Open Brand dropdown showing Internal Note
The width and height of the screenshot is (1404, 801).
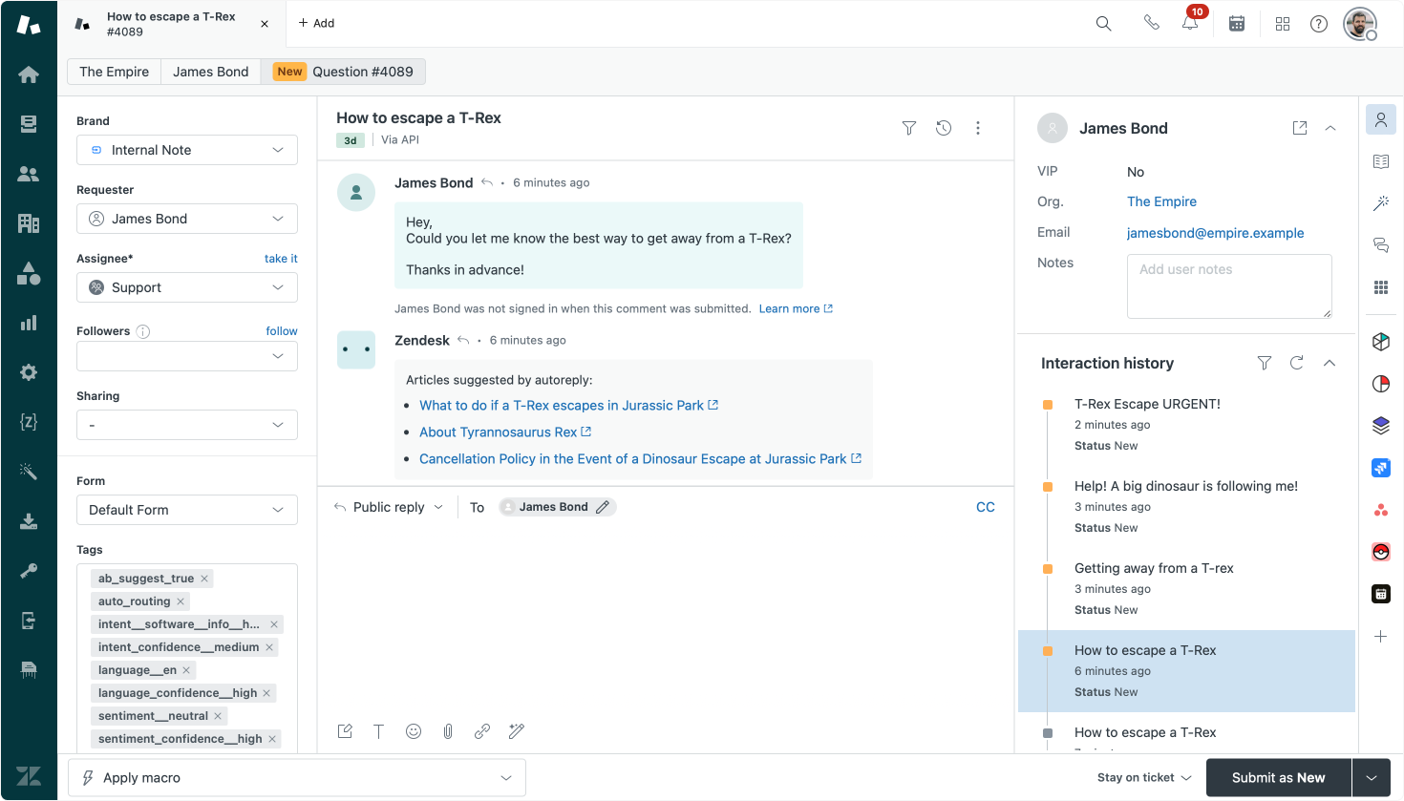[187, 150]
